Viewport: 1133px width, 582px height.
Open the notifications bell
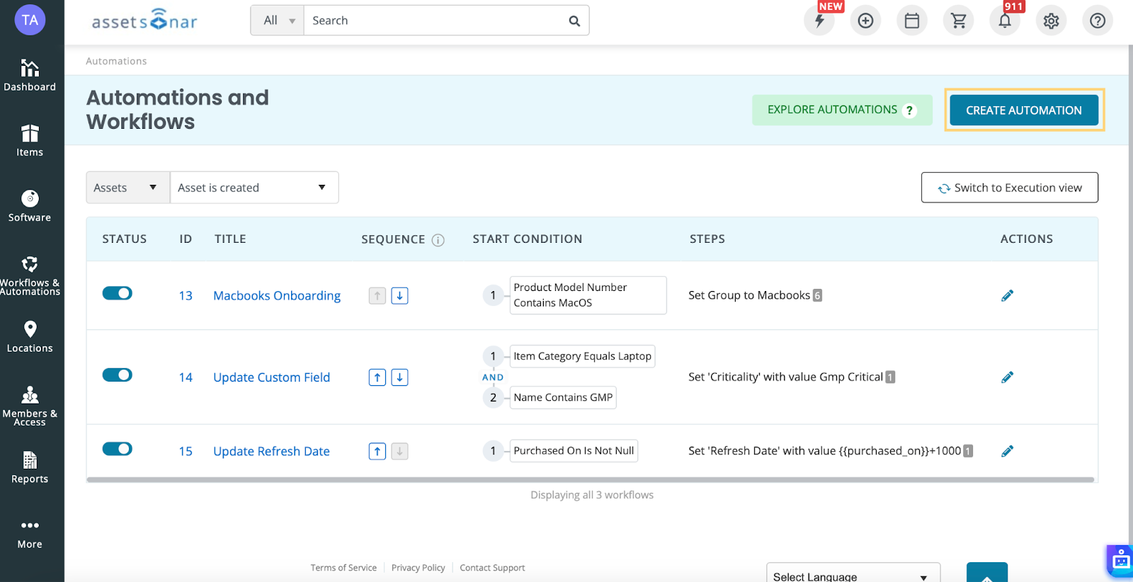click(1005, 21)
